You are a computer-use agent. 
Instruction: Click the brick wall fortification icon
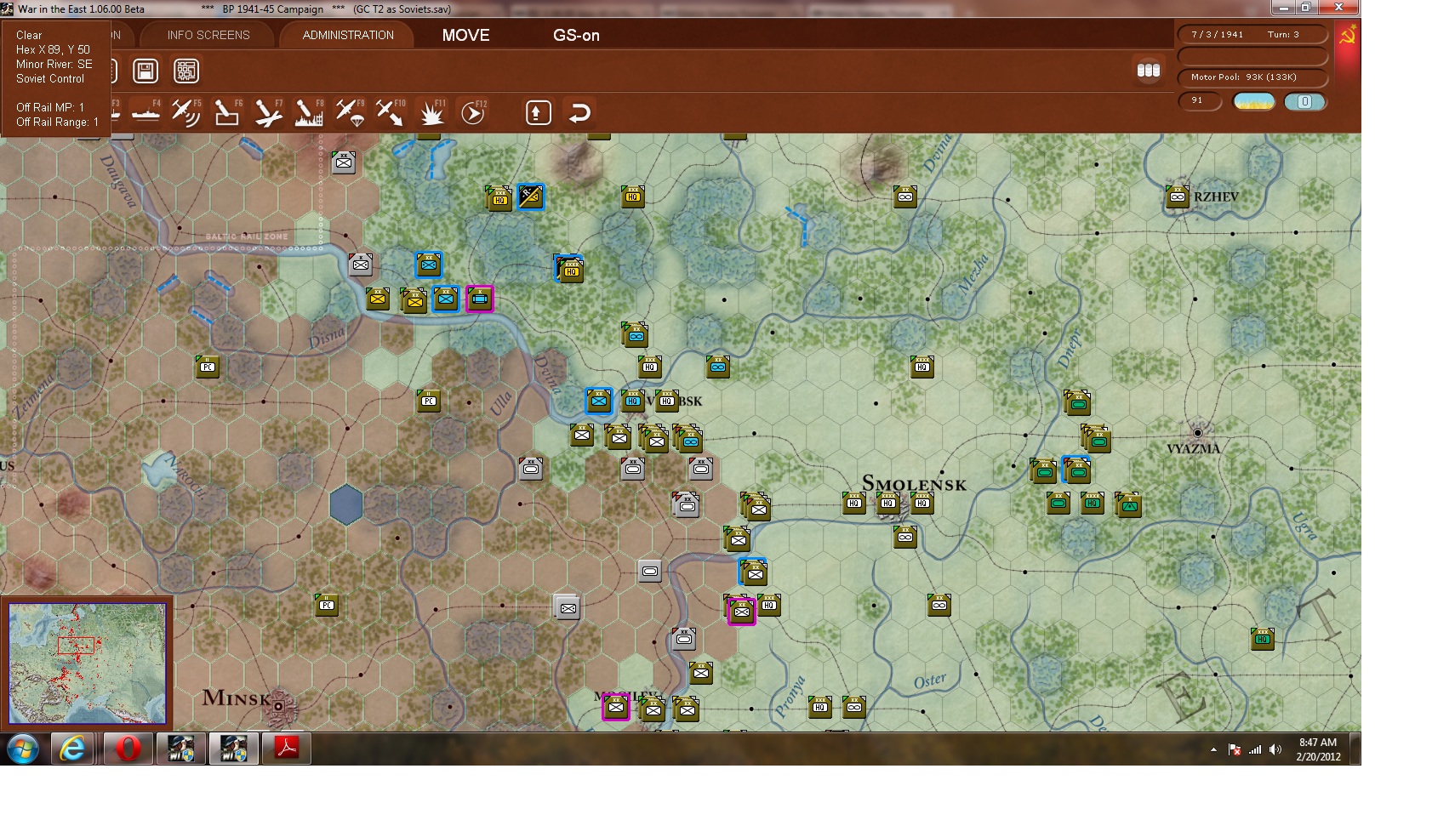(186, 71)
